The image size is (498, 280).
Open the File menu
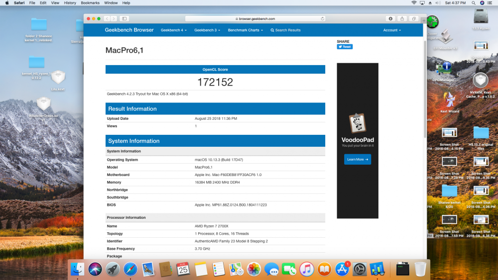click(32, 3)
